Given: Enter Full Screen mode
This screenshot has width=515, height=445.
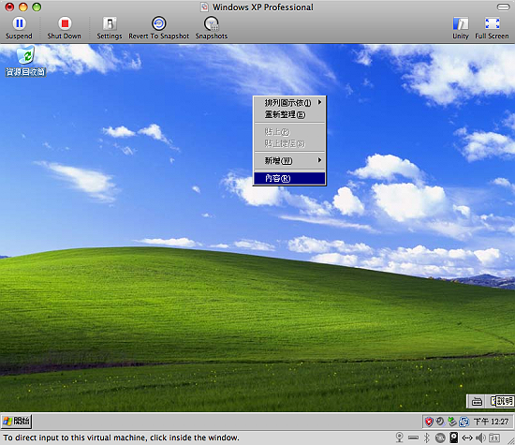Looking at the screenshot, I should click(492, 27).
